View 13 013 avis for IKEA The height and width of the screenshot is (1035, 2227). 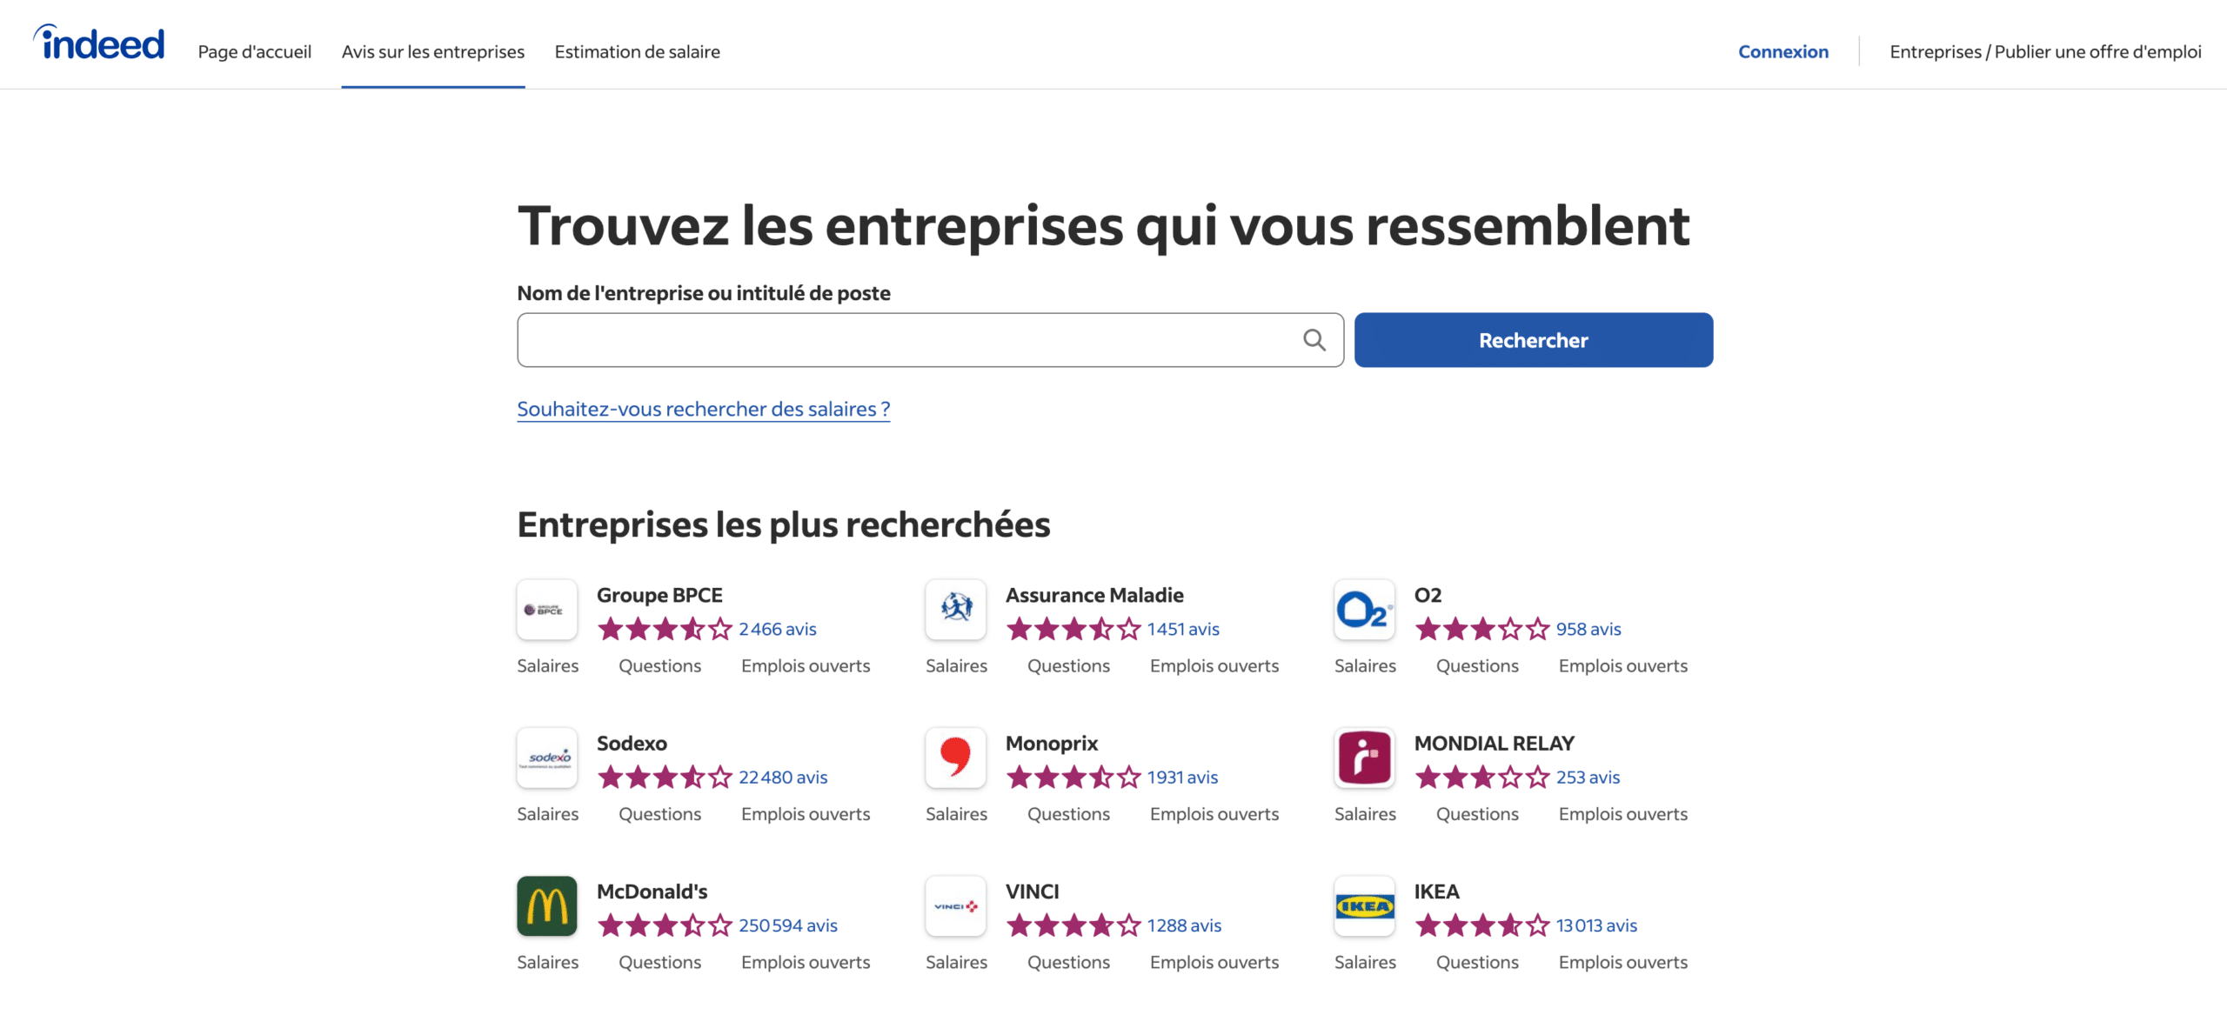coord(1597,925)
